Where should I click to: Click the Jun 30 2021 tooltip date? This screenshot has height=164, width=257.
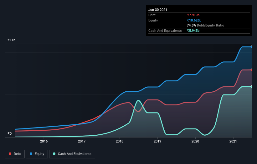(x=158, y=10)
